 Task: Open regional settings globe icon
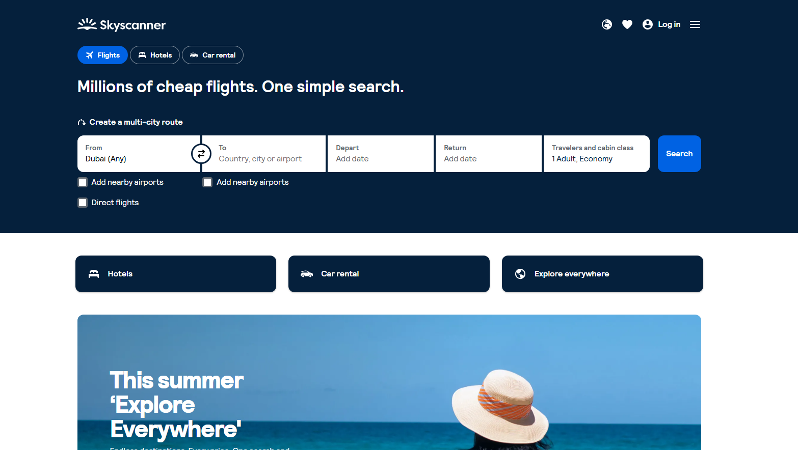[x=606, y=24]
